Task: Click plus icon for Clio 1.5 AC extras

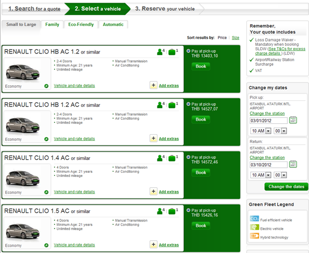Action: click(x=153, y=245)
